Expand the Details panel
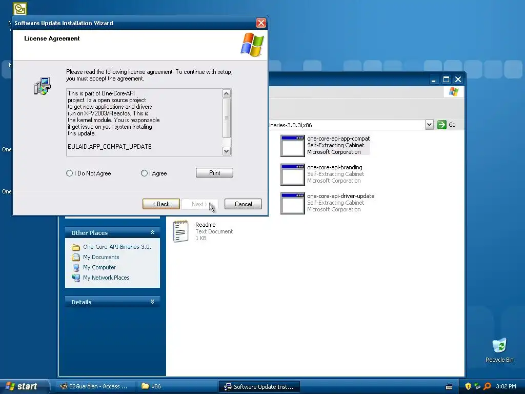525x394 pixels. tap(152, 302)
